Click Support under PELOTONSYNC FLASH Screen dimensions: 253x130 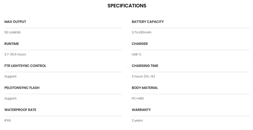point(10,98)
